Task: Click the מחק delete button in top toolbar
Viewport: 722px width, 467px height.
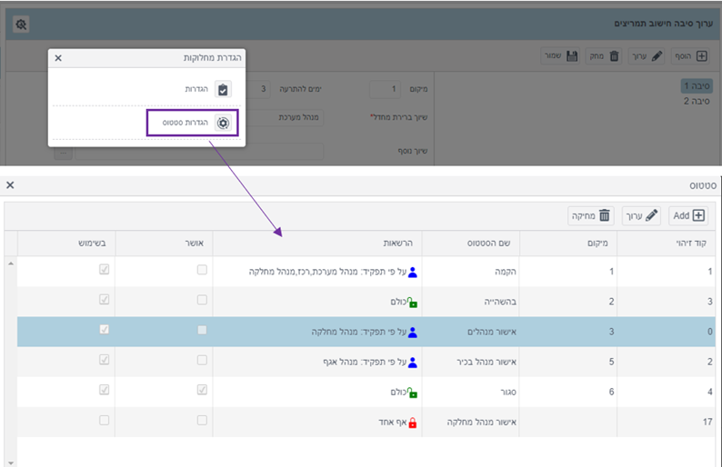Action: point(604,56)
